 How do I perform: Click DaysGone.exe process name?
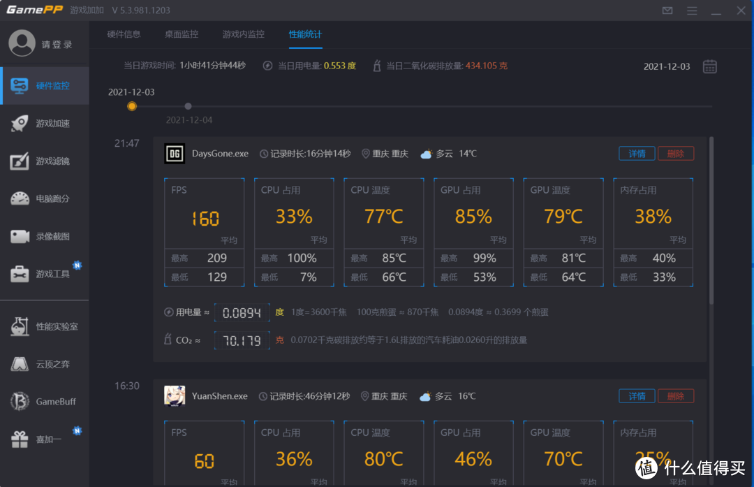tap(220, 154)
